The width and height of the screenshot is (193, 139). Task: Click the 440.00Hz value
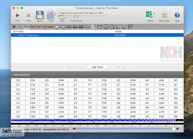tap(120, 35)
